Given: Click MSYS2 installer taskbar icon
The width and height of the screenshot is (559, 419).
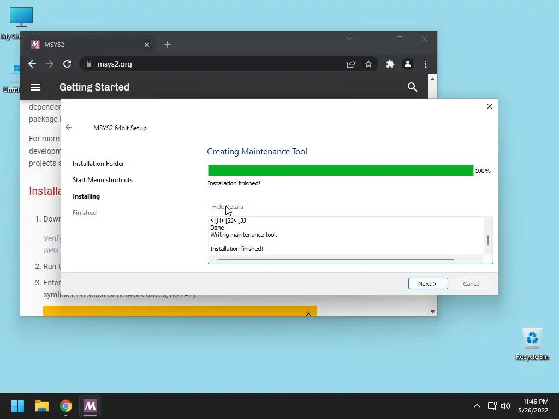Looking at the screenshot, I should pos(90,406).
